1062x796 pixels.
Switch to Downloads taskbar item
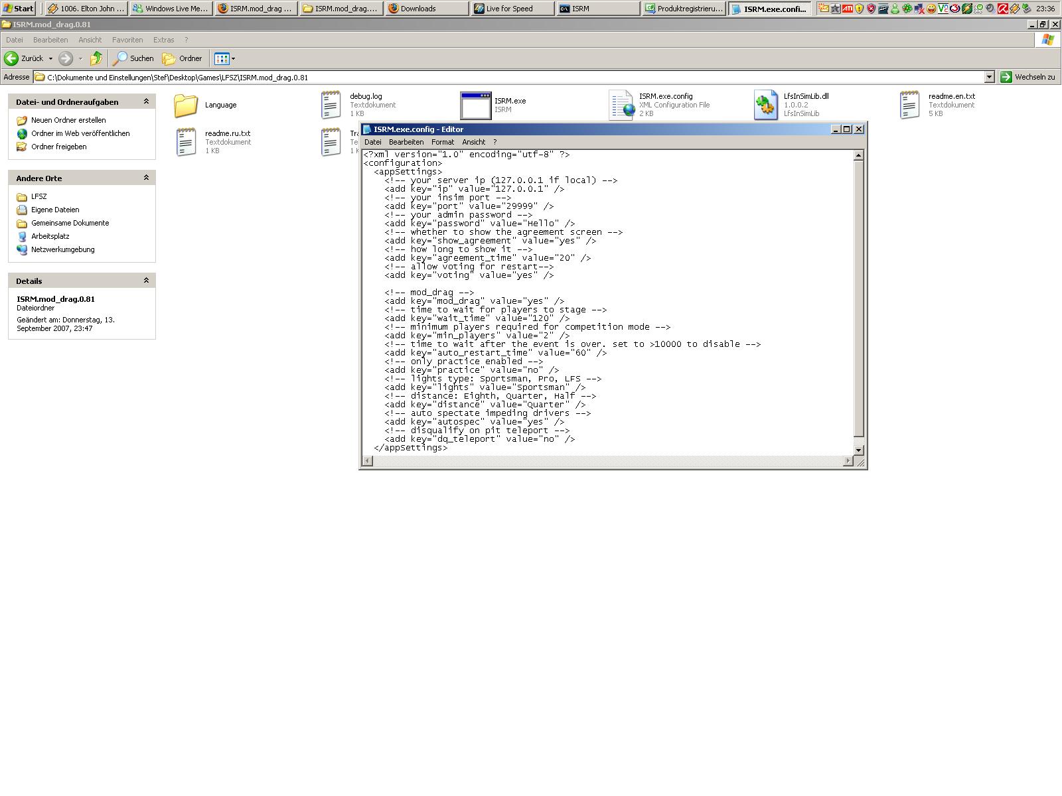coord(426,9)
